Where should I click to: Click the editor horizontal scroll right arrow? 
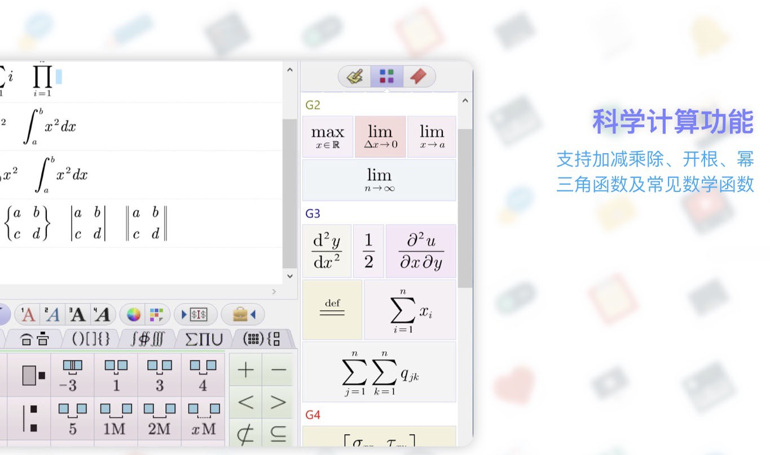click(x=274, y=292)
